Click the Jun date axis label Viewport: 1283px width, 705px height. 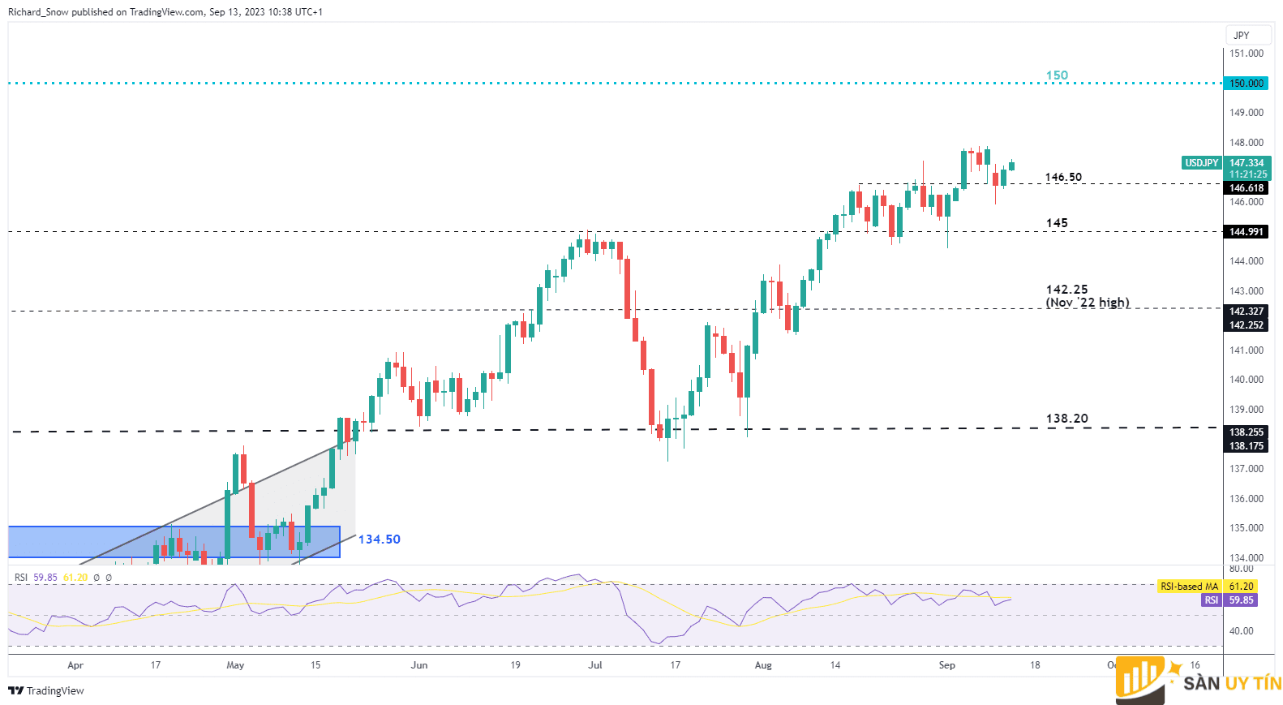[419, 665]
